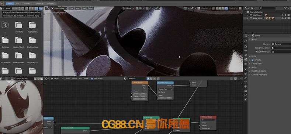
Task: Expand the Rigid Body World panel
Action: coord(259,71)
